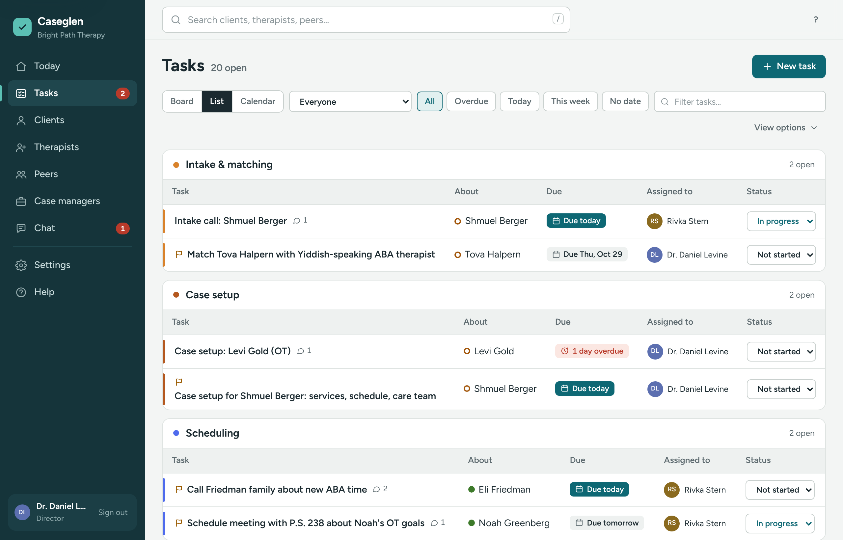Switch to Board view tab
843x540 pixels.
tap(182, 101)
